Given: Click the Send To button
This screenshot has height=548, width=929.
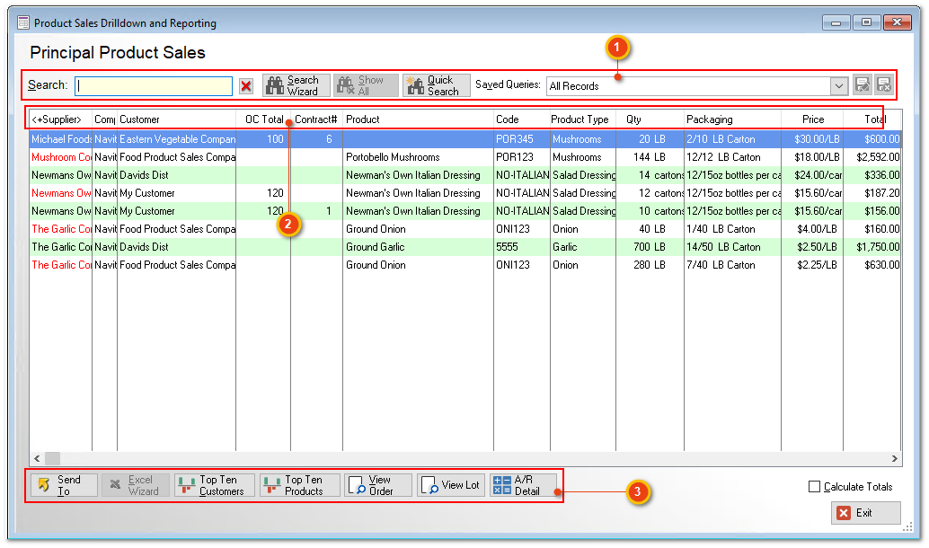Looking at the screenshot, I should click(x=64, y=485).
